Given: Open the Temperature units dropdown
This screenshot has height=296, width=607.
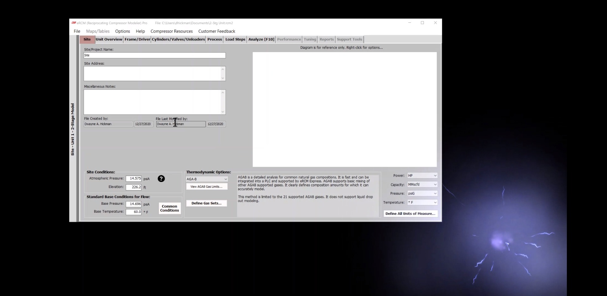Looking at the screenshot, I should (422, 202).
